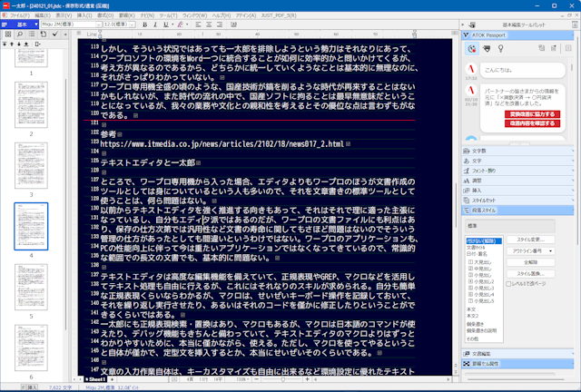Select the ATOK conversion history icon
Screen dimensions: 581x392
(x=472, y=48)
